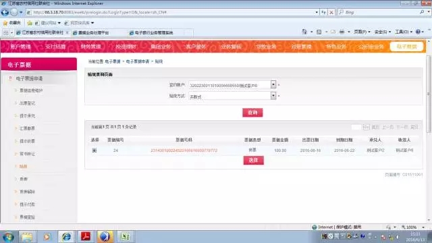Open 出票登记 in the sidebar
Image resolution: width=432 pixels, height=243 pixels.
(x=27, y=103)
